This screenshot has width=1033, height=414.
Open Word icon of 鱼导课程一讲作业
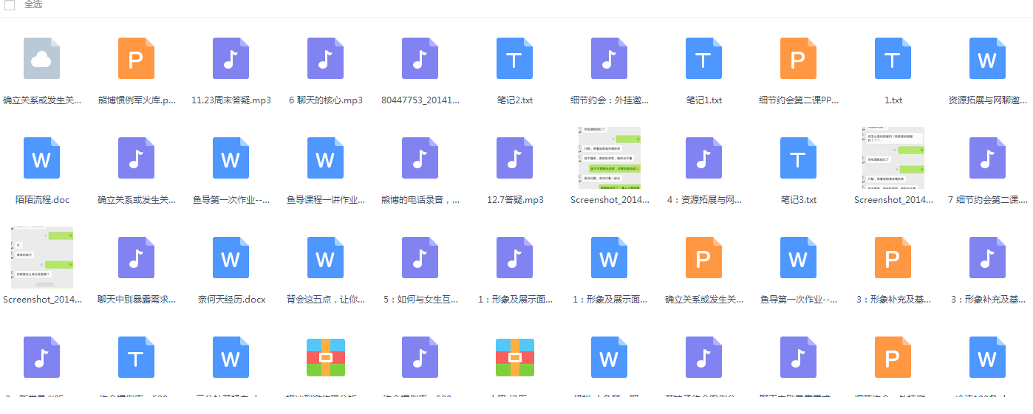[x=325, y=158]
